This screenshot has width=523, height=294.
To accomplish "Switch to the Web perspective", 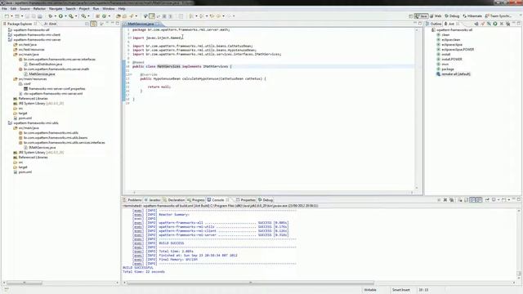I will click(x=436, y=16).
